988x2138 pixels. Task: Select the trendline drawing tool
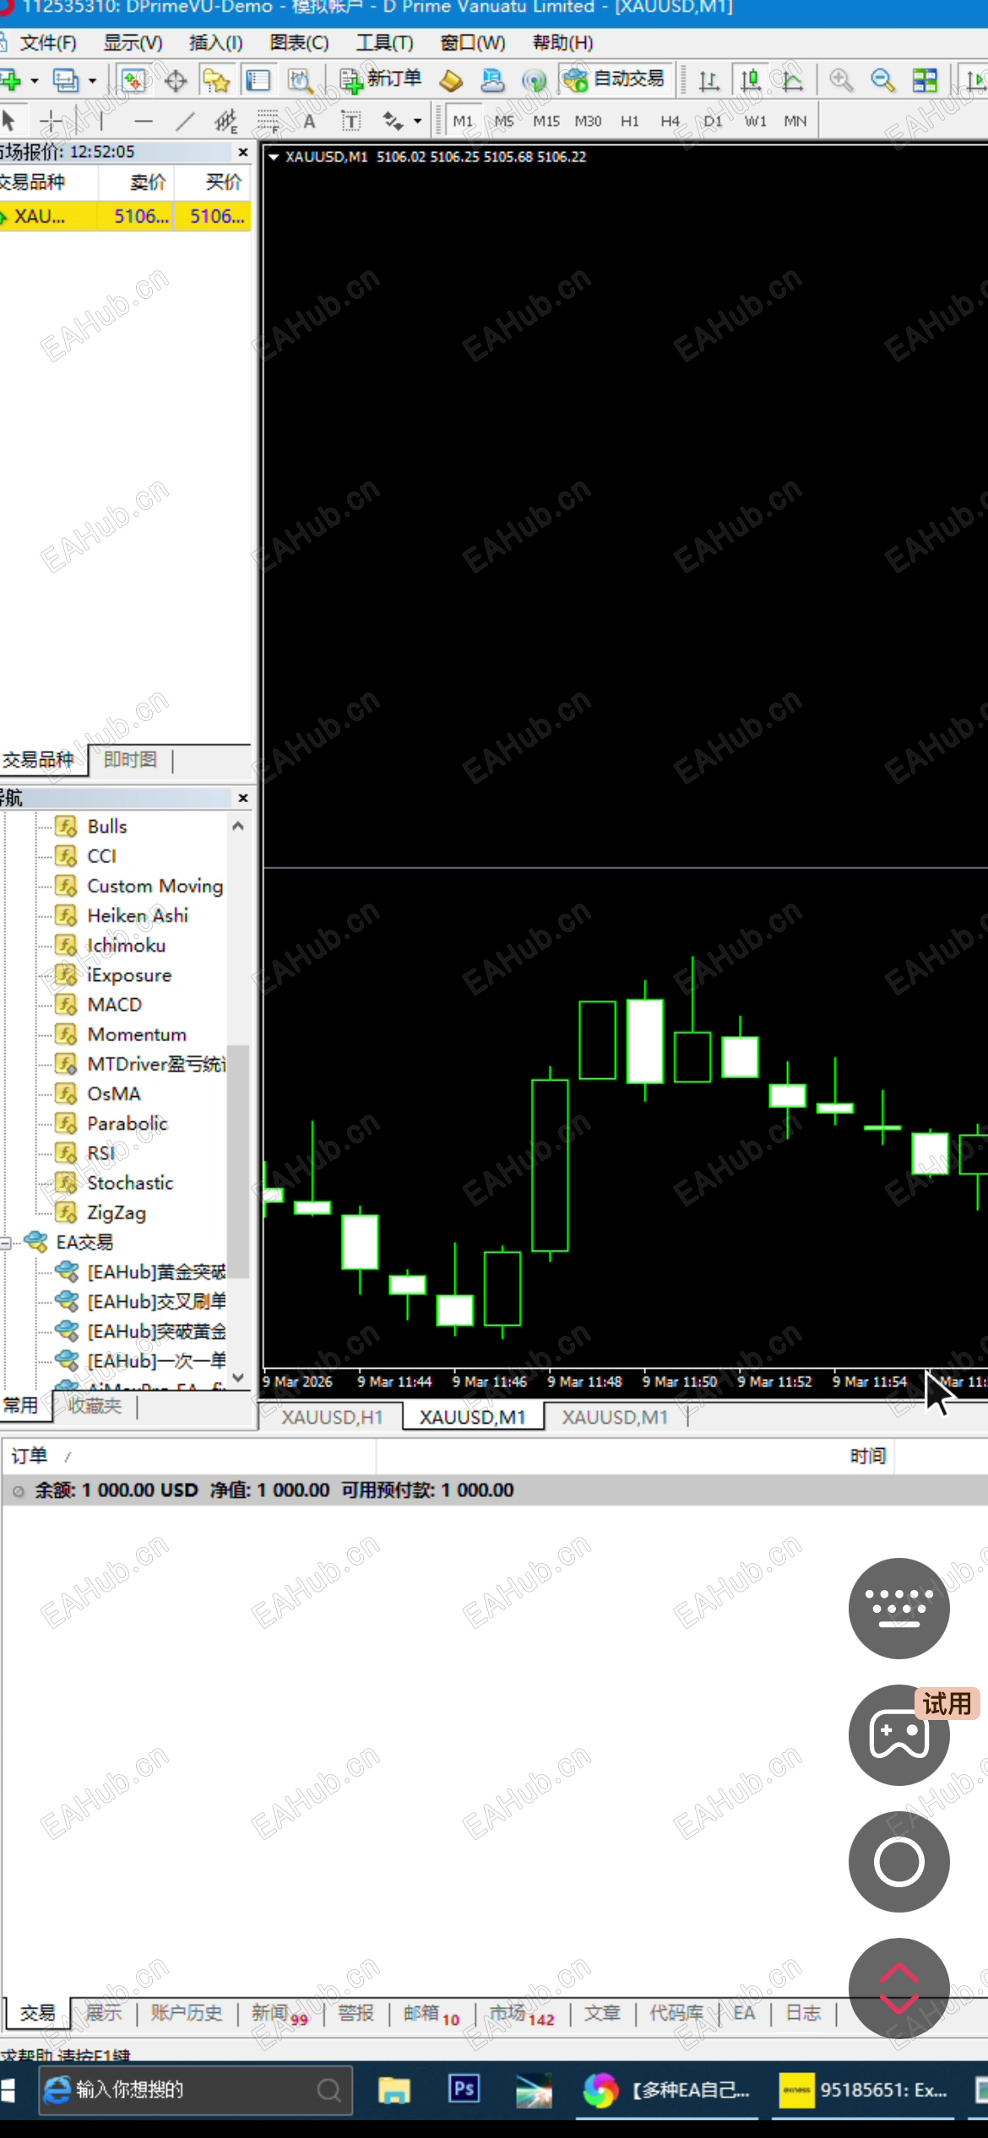[185, 121]
